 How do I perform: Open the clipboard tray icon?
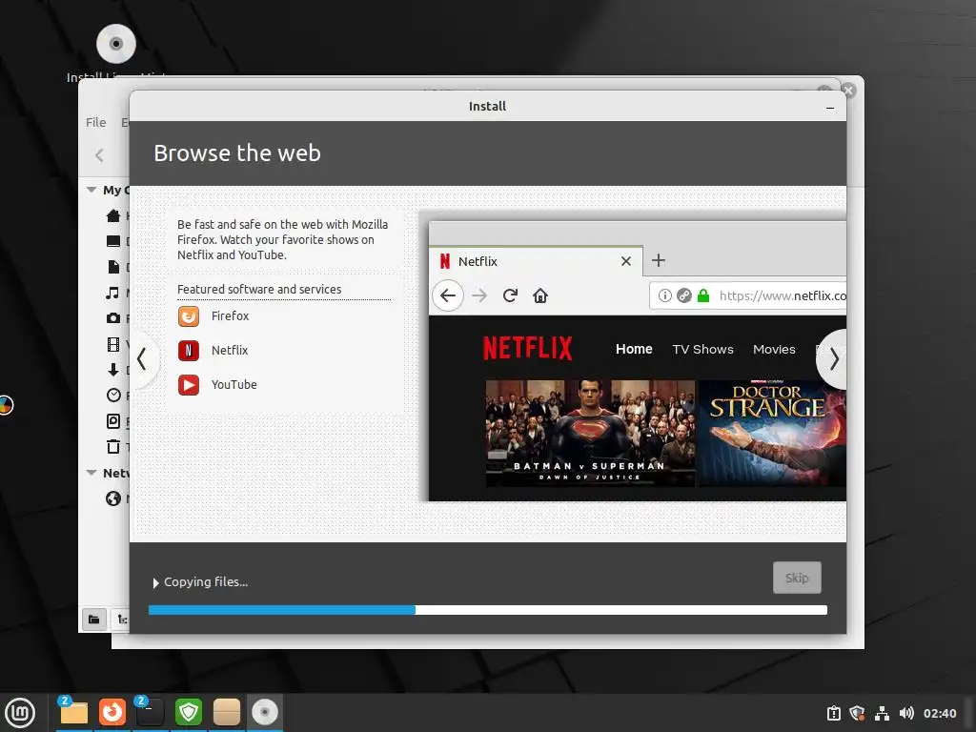(833, 713)
